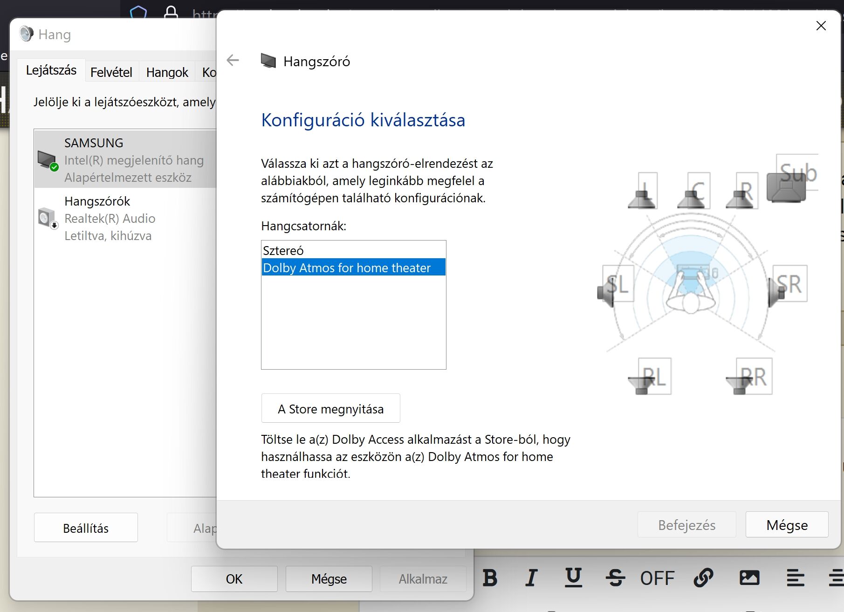
Task: Switch to the Felvétel tab
Action: point(111,72)
